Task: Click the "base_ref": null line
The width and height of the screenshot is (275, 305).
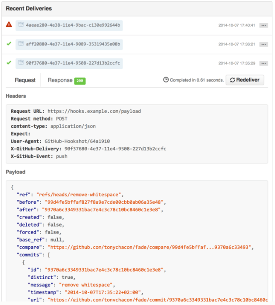Action: point(40,240)
